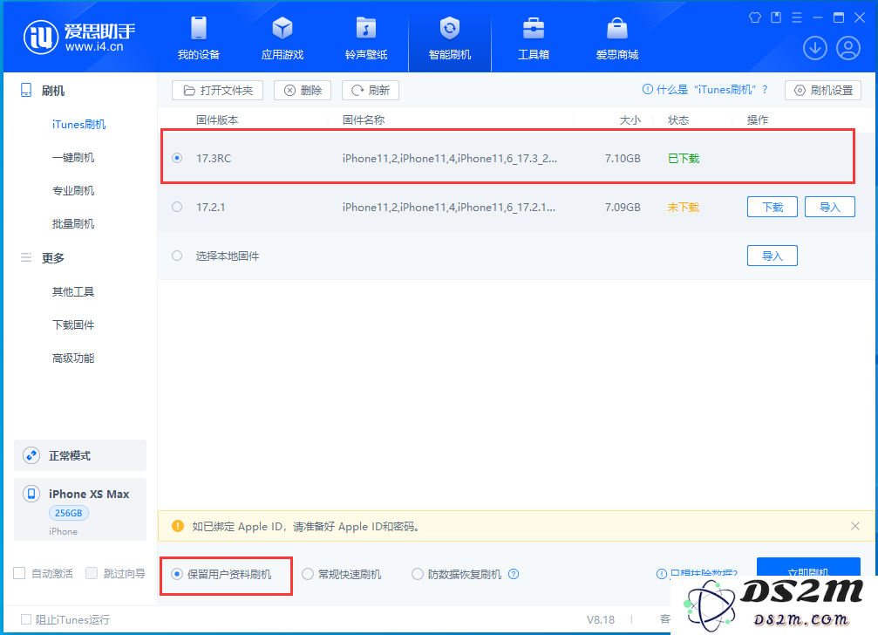Select the 17.3RC firmware radio button
878x635 pixels.
pyautogui.click(x=177, y=158)
